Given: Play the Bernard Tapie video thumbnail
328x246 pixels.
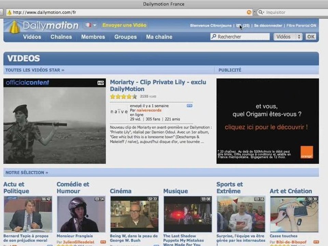Looking at the screenshot, I should tap(28, 214).
